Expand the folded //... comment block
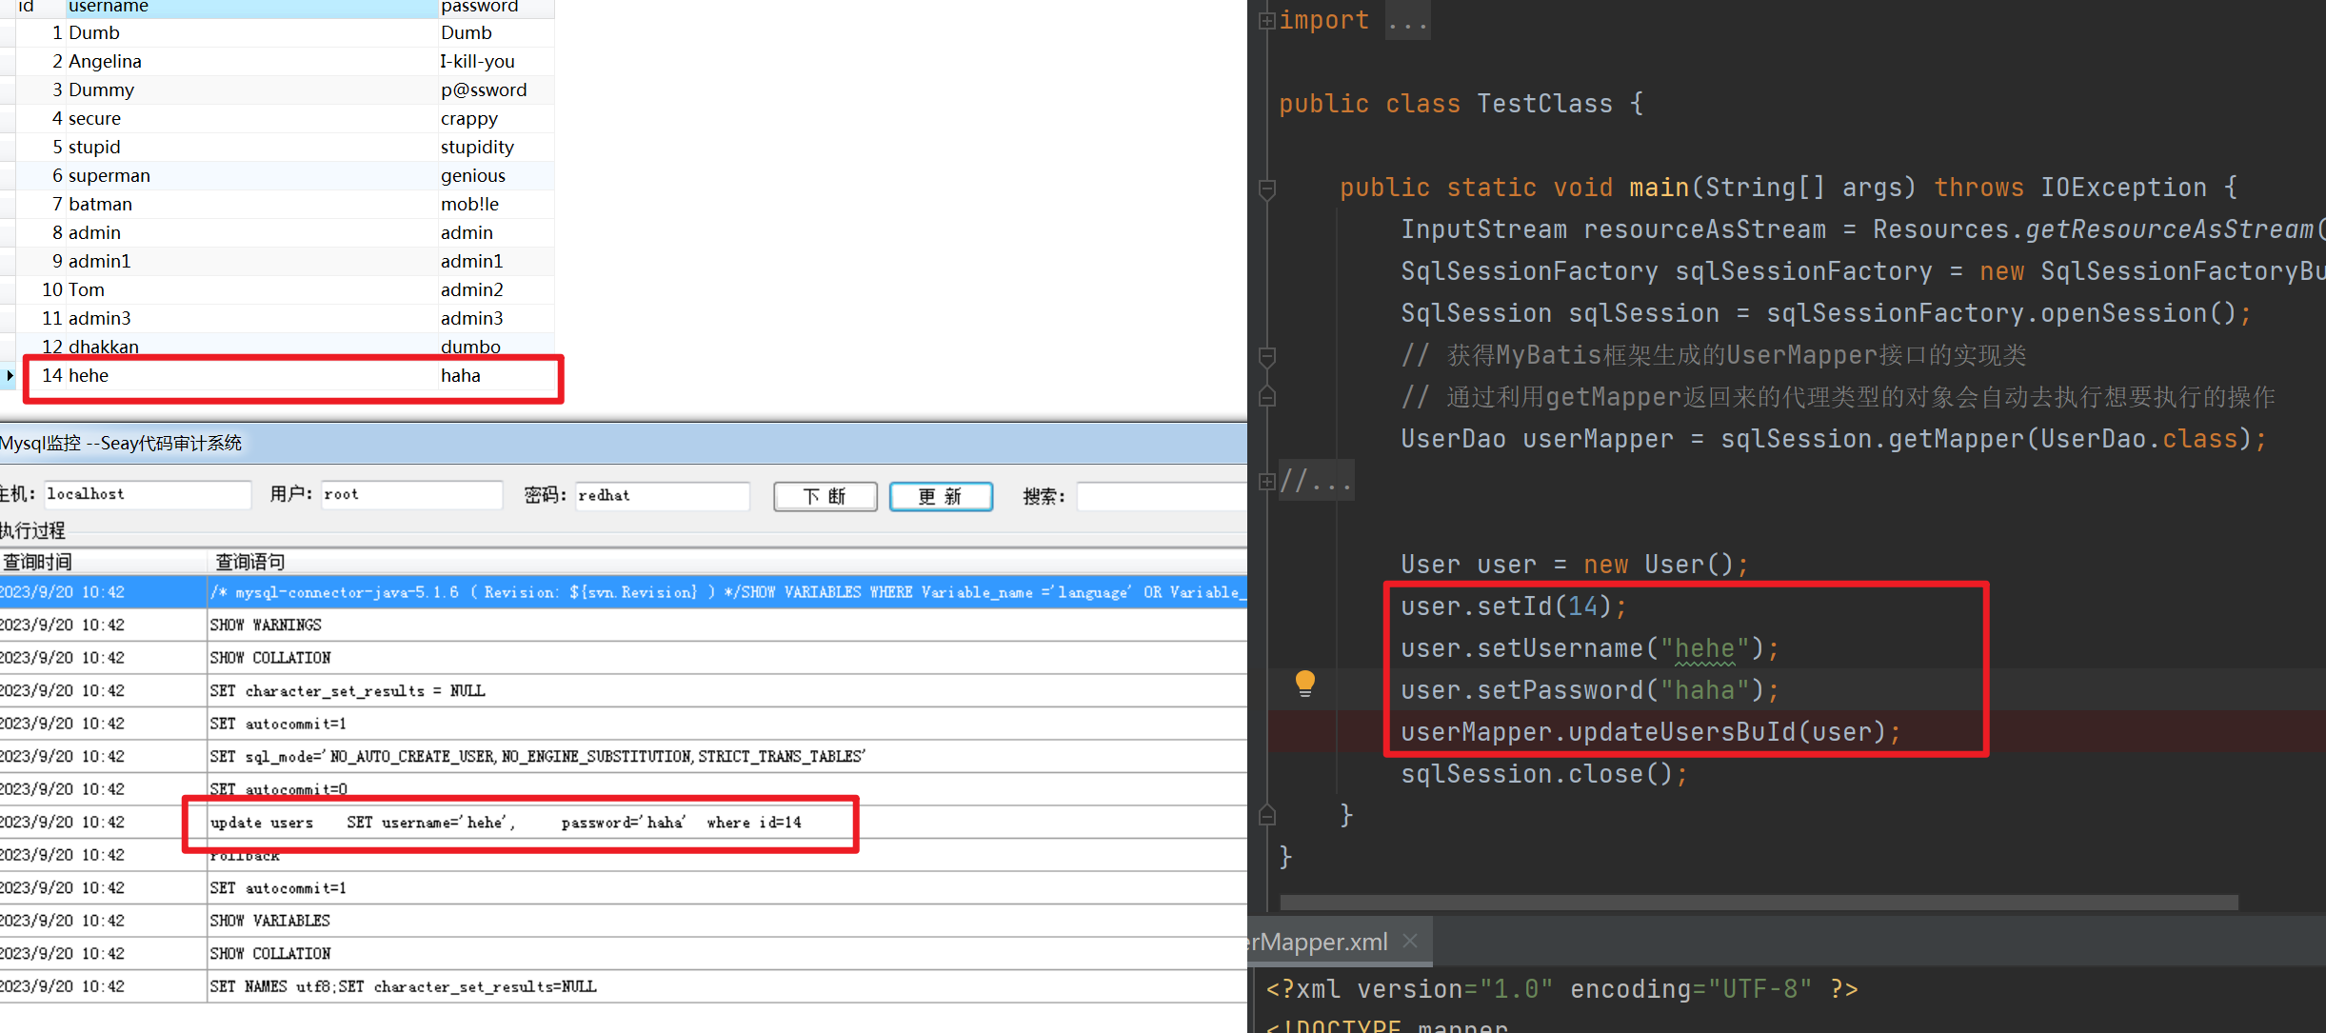Image resolution: width=2326 pixels, height=1033 pixels. coord(1266,482)
